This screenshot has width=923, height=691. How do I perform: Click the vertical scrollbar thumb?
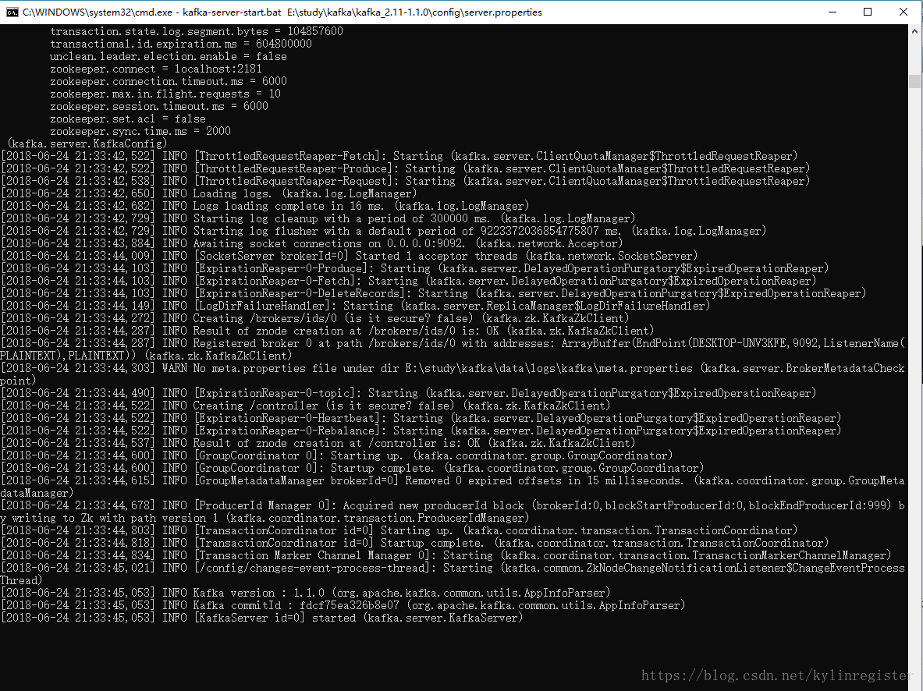tap(915, 82)
